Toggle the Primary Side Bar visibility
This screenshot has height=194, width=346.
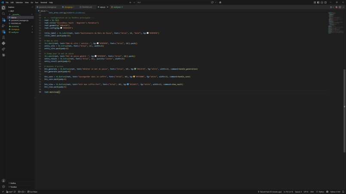(x=318, y=3)
